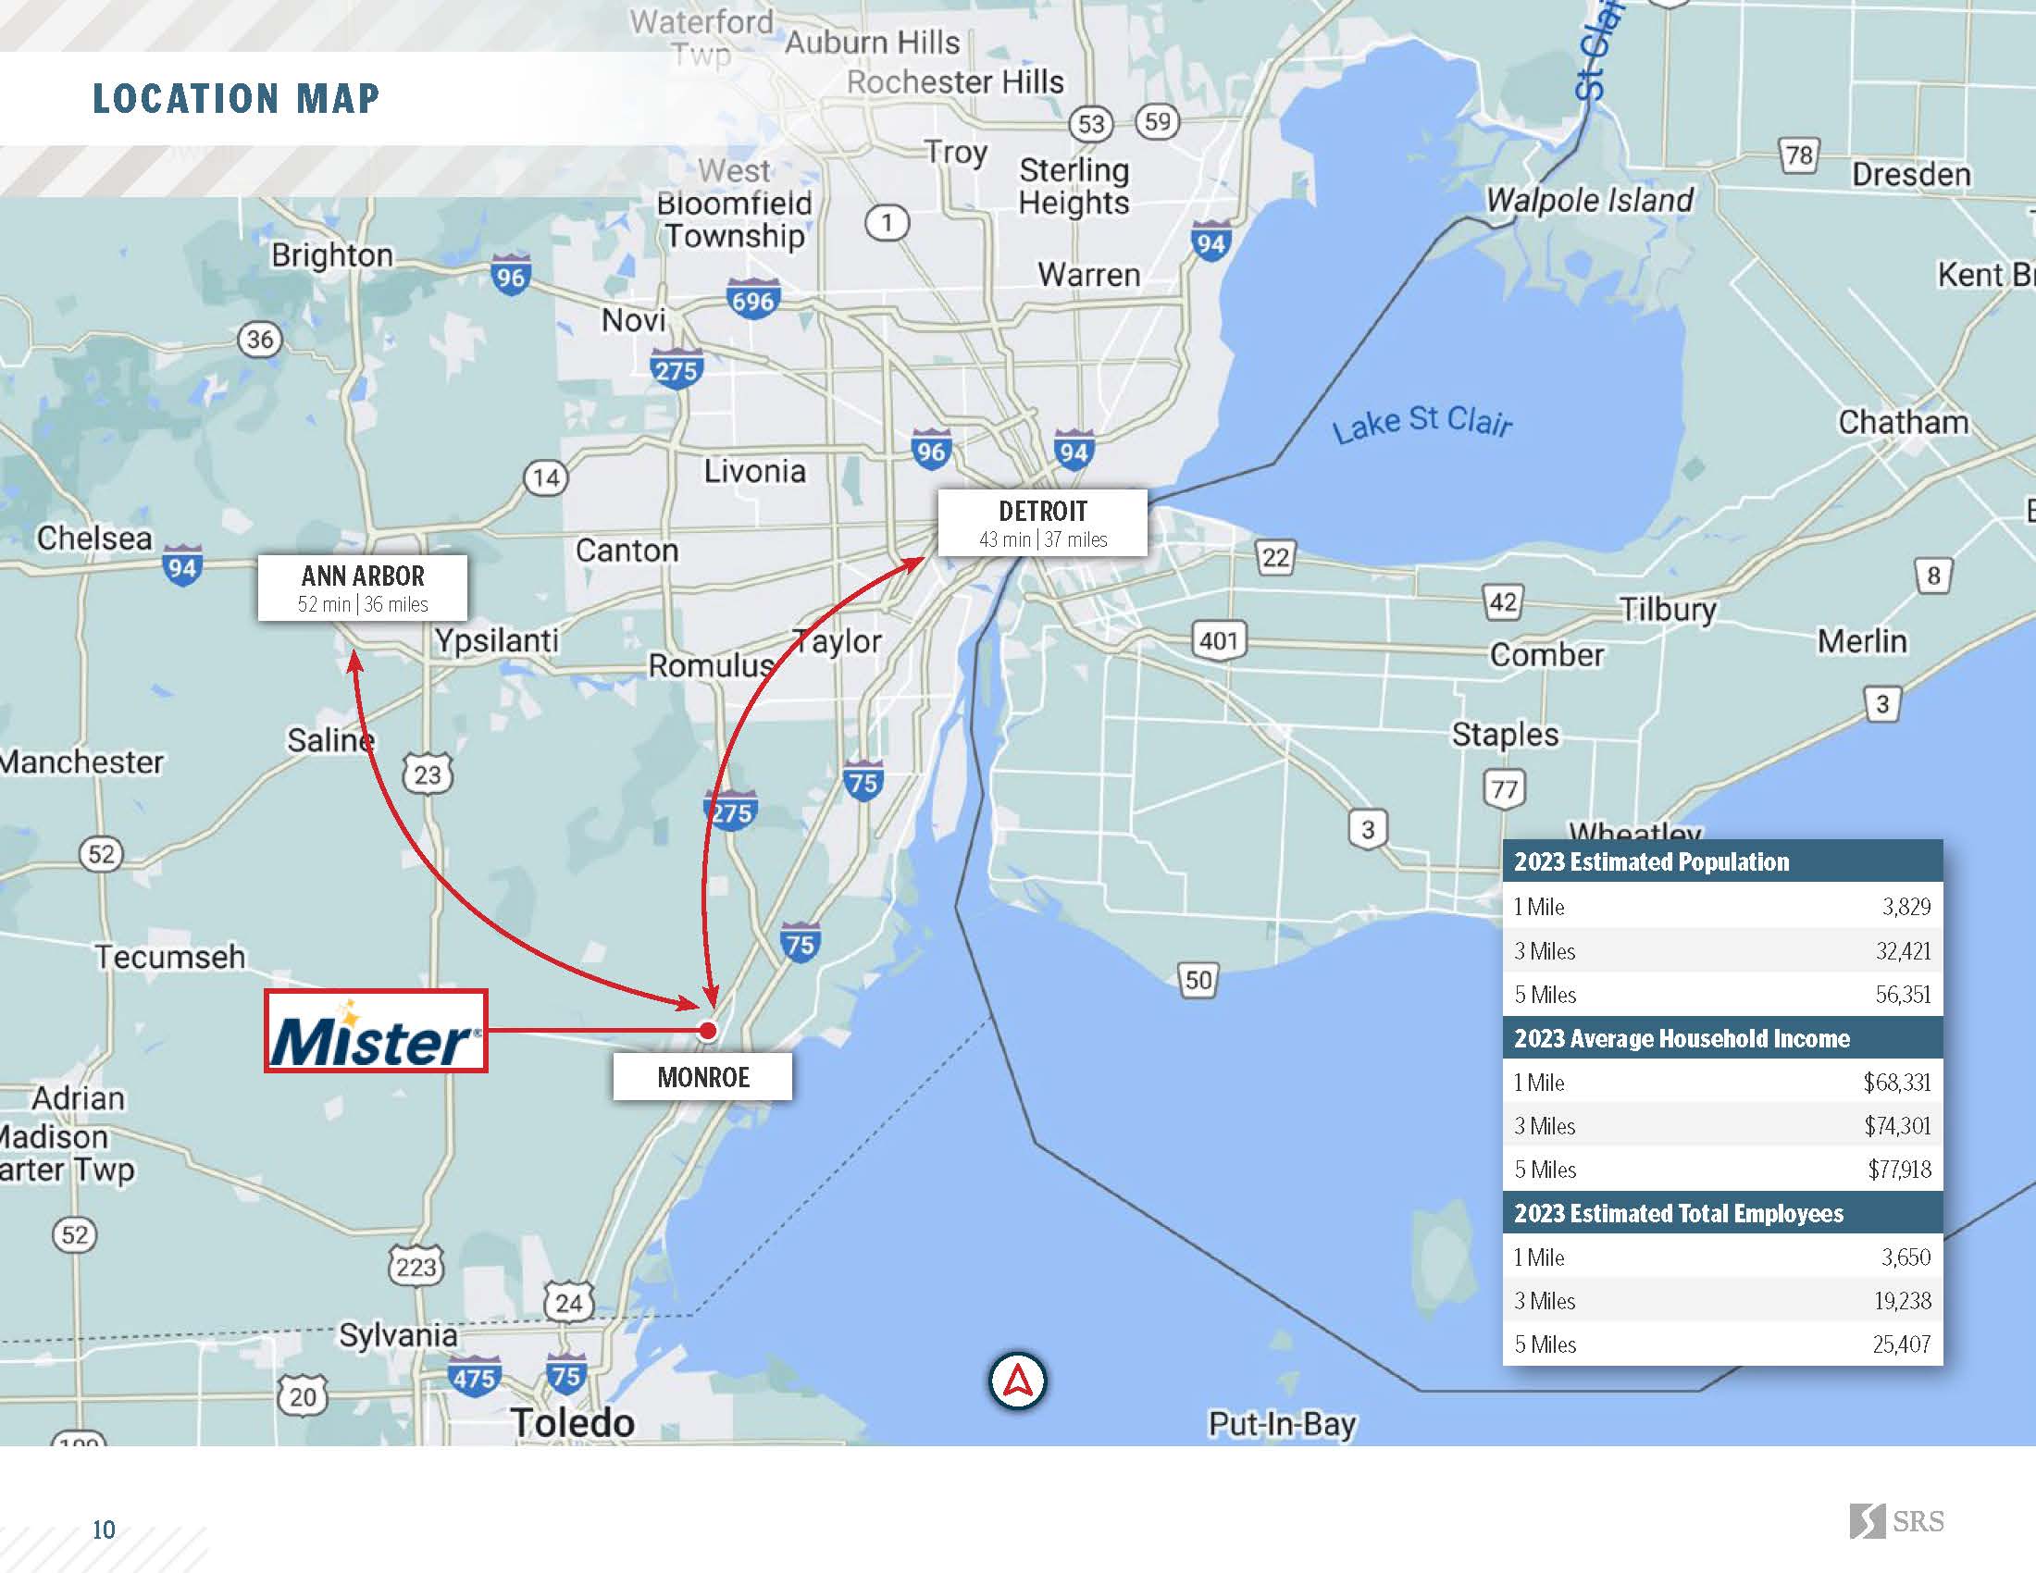Click the income value $77,918

click(1899, 1170)
